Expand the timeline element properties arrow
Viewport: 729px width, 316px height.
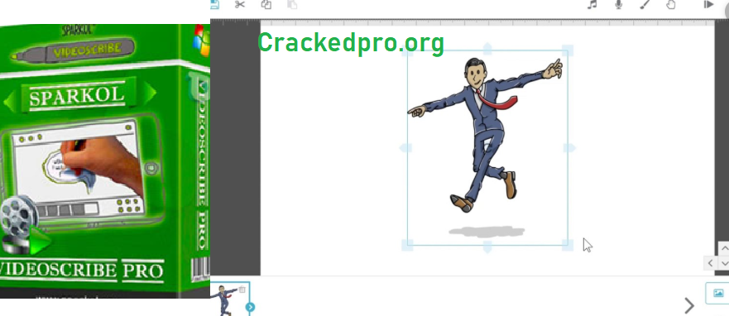[250, 307]
